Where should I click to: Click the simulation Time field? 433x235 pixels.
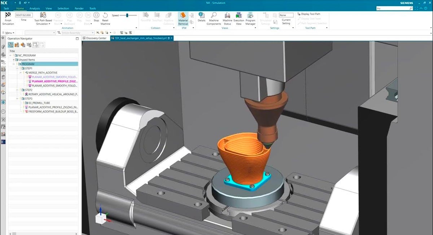click(x=23, y=15)
